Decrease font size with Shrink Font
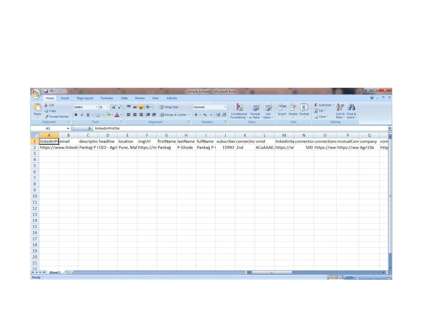The image size is (441, 330). point(120,107)
